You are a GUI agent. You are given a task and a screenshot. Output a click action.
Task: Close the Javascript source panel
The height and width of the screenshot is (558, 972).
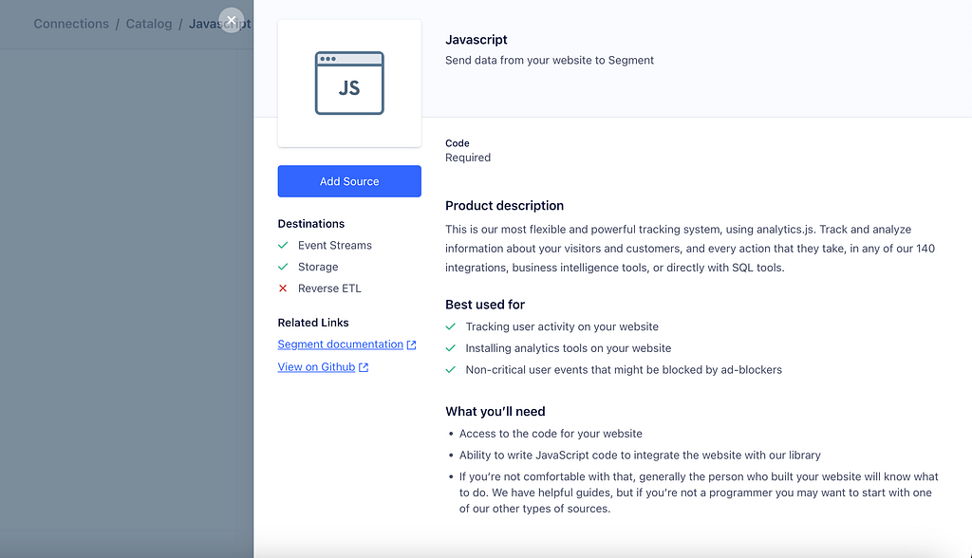232,20
